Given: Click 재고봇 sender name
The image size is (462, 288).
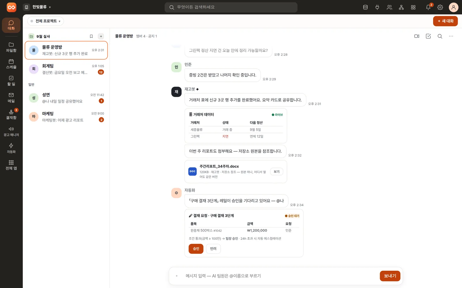Looking at the screenshot, I should tap(190, 89).
